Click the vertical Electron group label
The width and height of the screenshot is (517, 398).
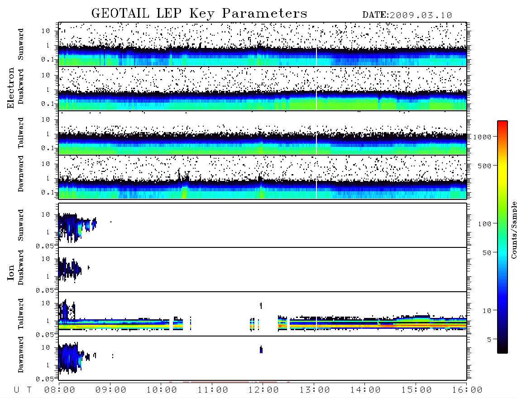click(10, 88)
